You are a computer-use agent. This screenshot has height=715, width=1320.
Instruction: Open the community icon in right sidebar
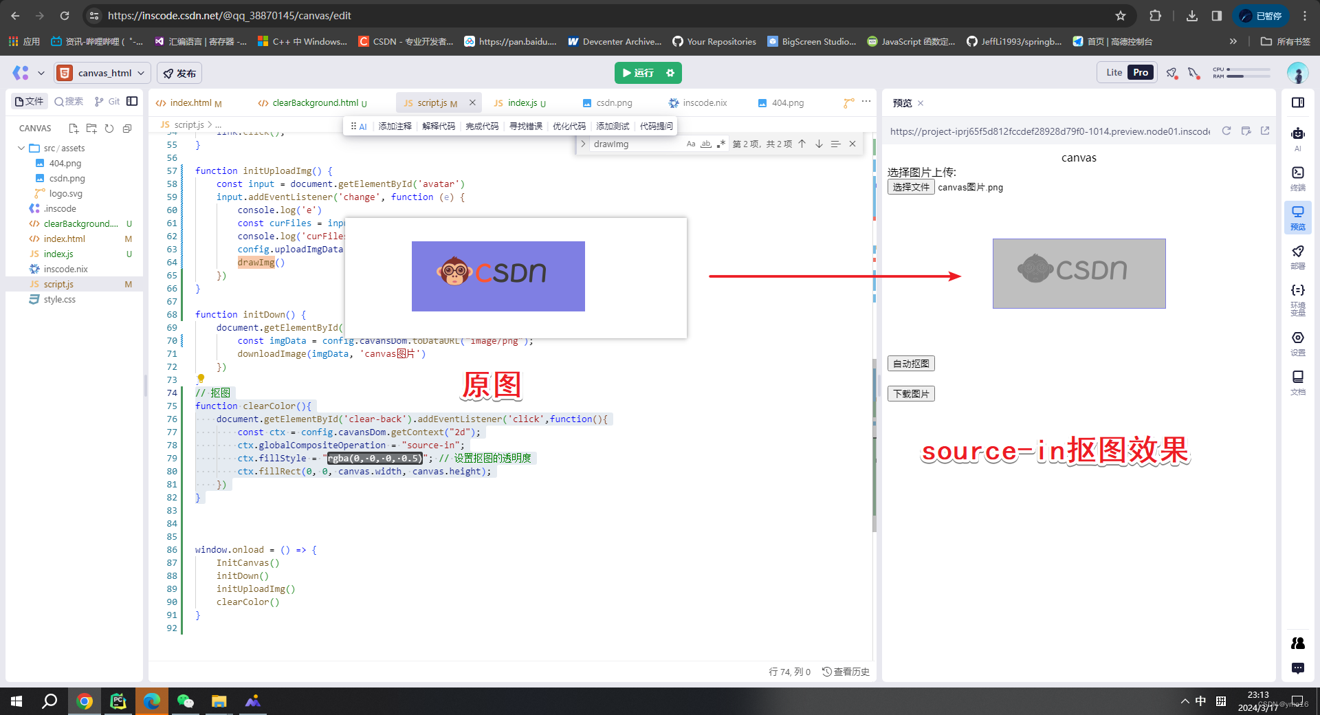pyautogui.click(x=1297, y=643)
